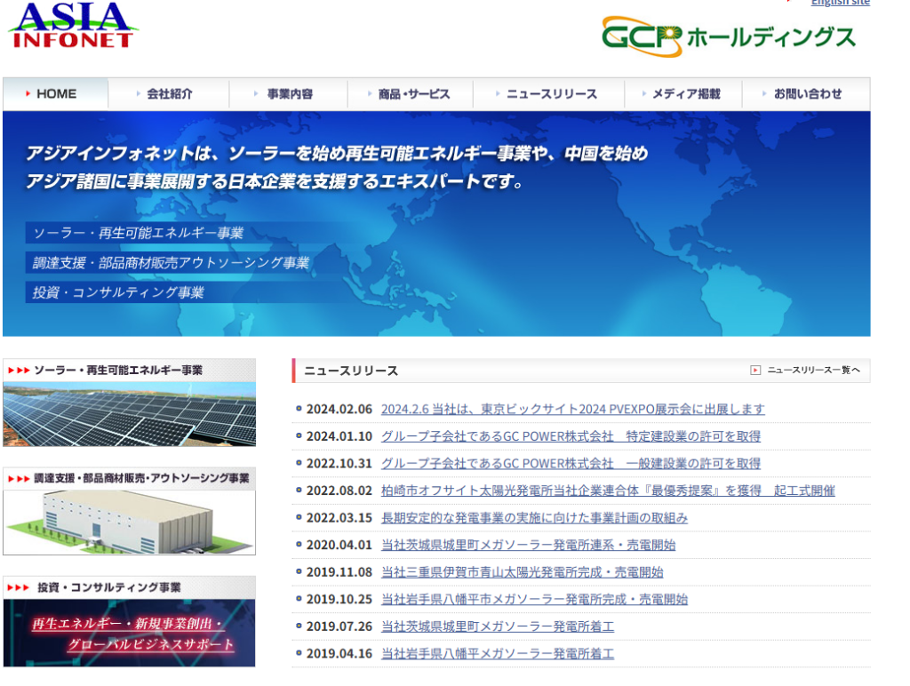This screenshot has width=910, height=686.
Task: Open the お問い合わせ menu item
Action: click(x=806, y=93)
